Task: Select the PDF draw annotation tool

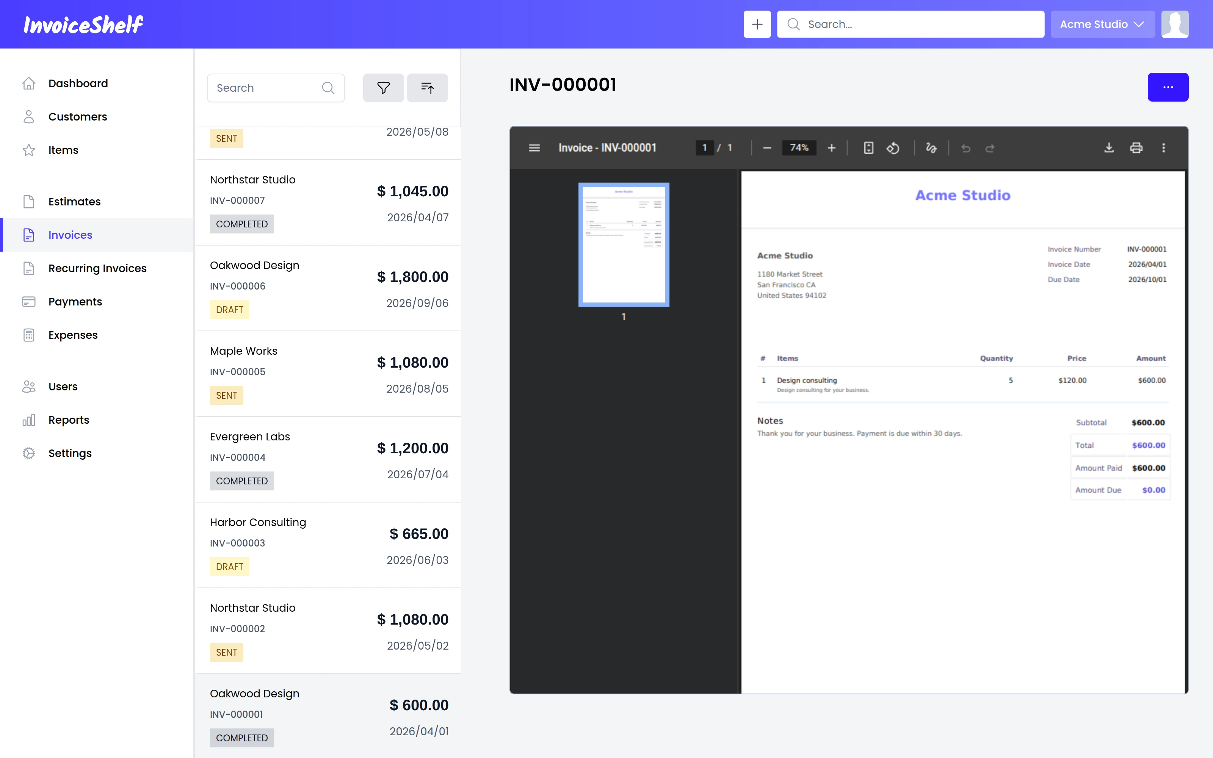Action: point(931,148)
